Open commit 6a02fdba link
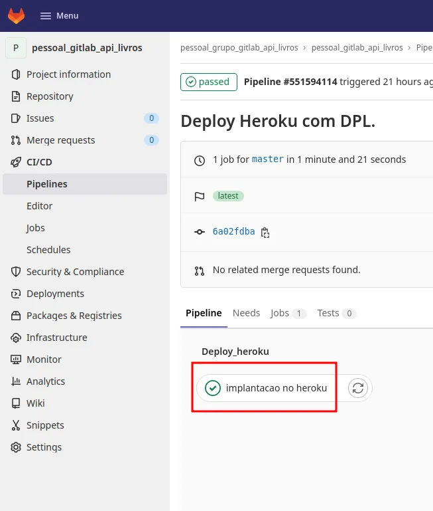 pos(233,231)
